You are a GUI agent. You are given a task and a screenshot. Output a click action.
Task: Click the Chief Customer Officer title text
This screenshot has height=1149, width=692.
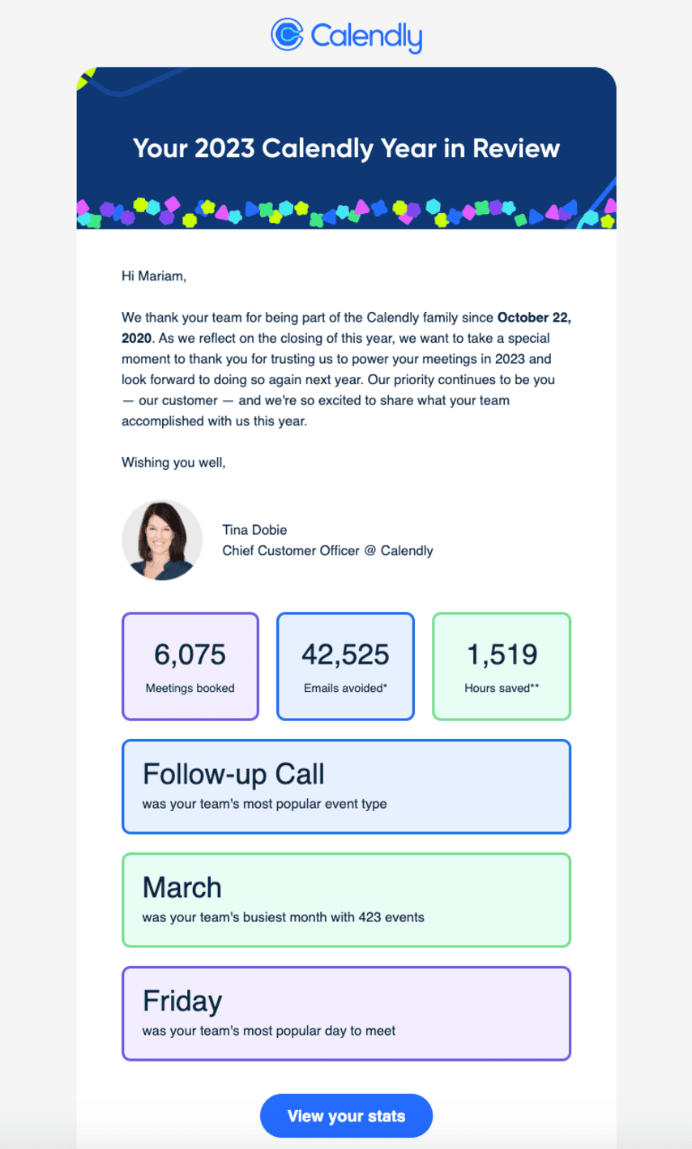click(327, 550)
